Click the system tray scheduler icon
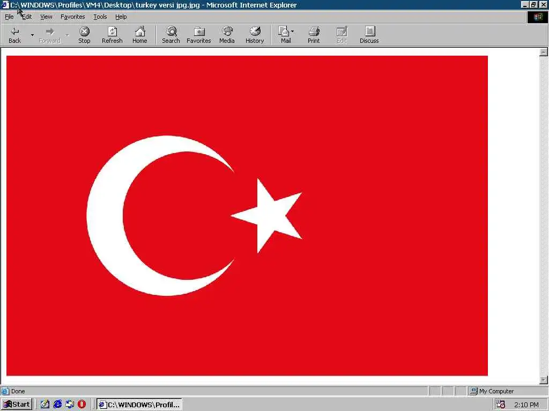This screenshot has height=411, width=549. [501, 405]
